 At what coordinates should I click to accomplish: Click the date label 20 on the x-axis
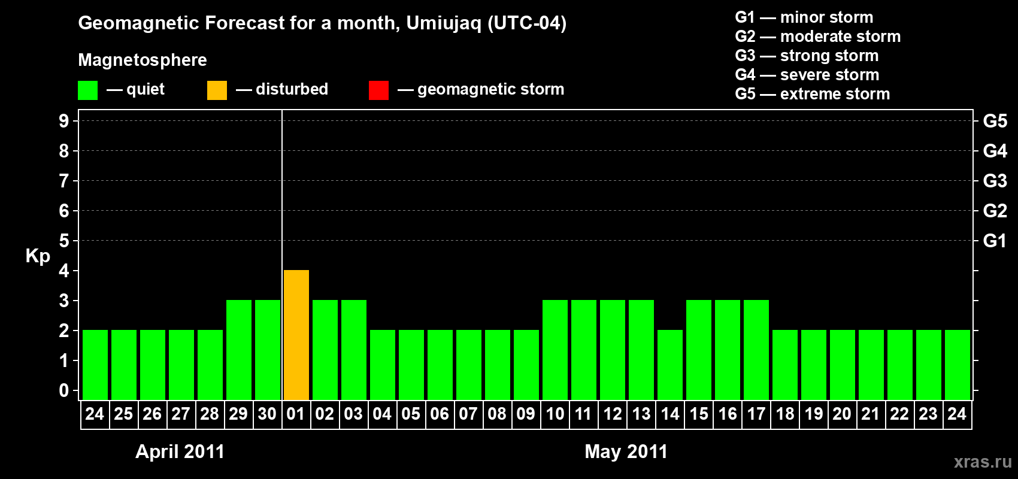[842, 414]
